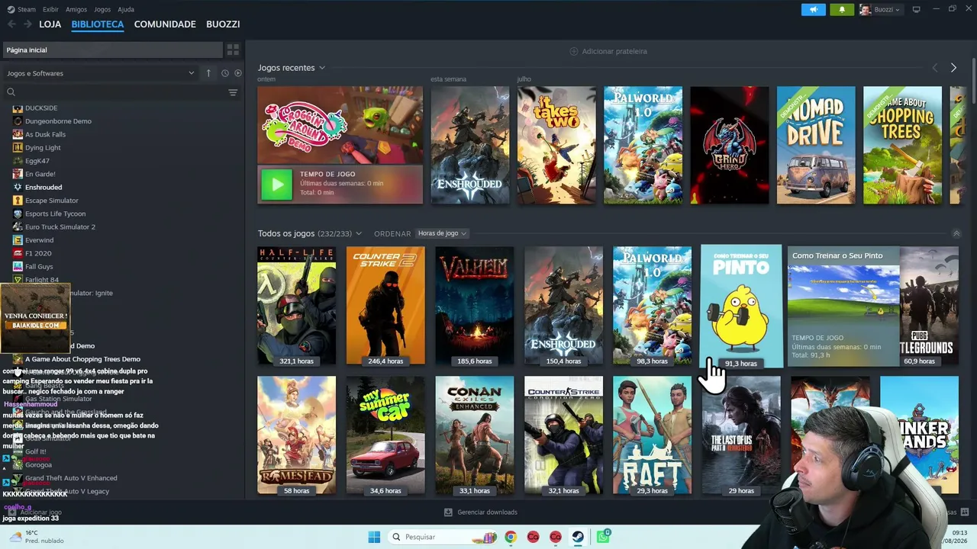Go forward with the right navigation arrow
The width and height of the screenshot is (977, 549).
coord(27,24)
